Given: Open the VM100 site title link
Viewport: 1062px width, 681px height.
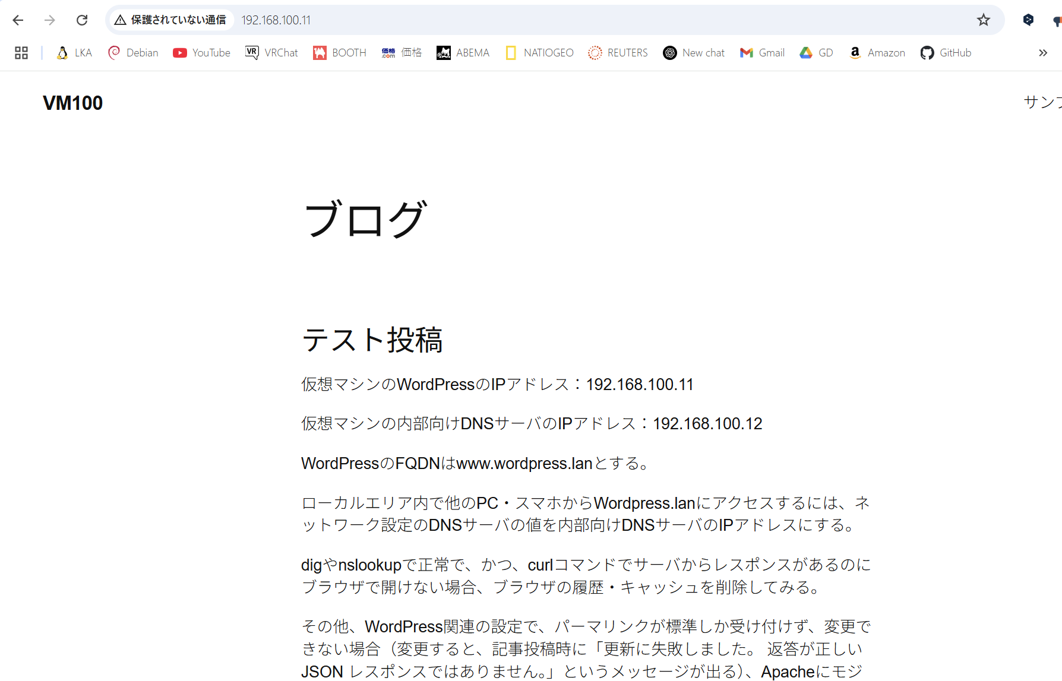Looking at the screenshot, I should [72, 103].
